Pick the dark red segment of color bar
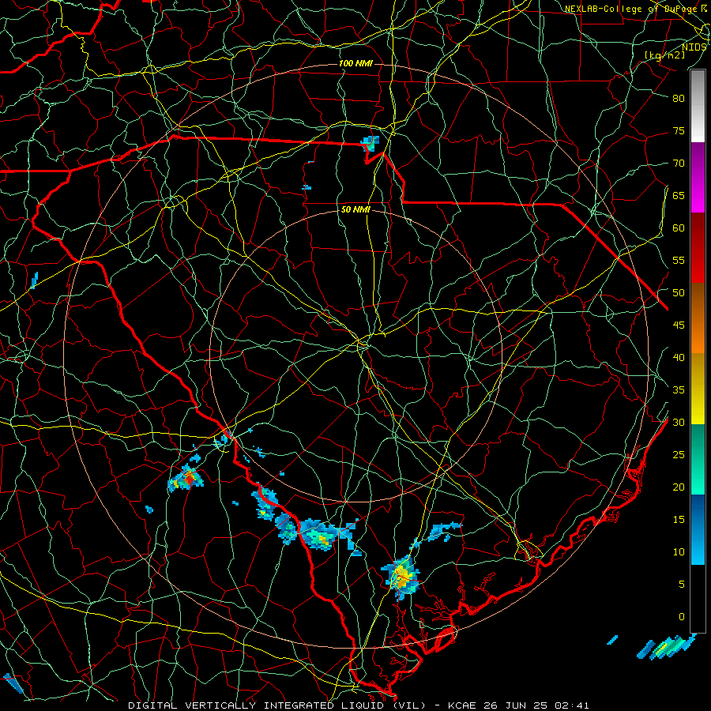The width and height of the screenshot is (711, 711). click(698, 248)
